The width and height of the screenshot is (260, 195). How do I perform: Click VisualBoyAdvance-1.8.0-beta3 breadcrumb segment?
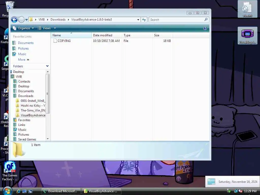91,20
